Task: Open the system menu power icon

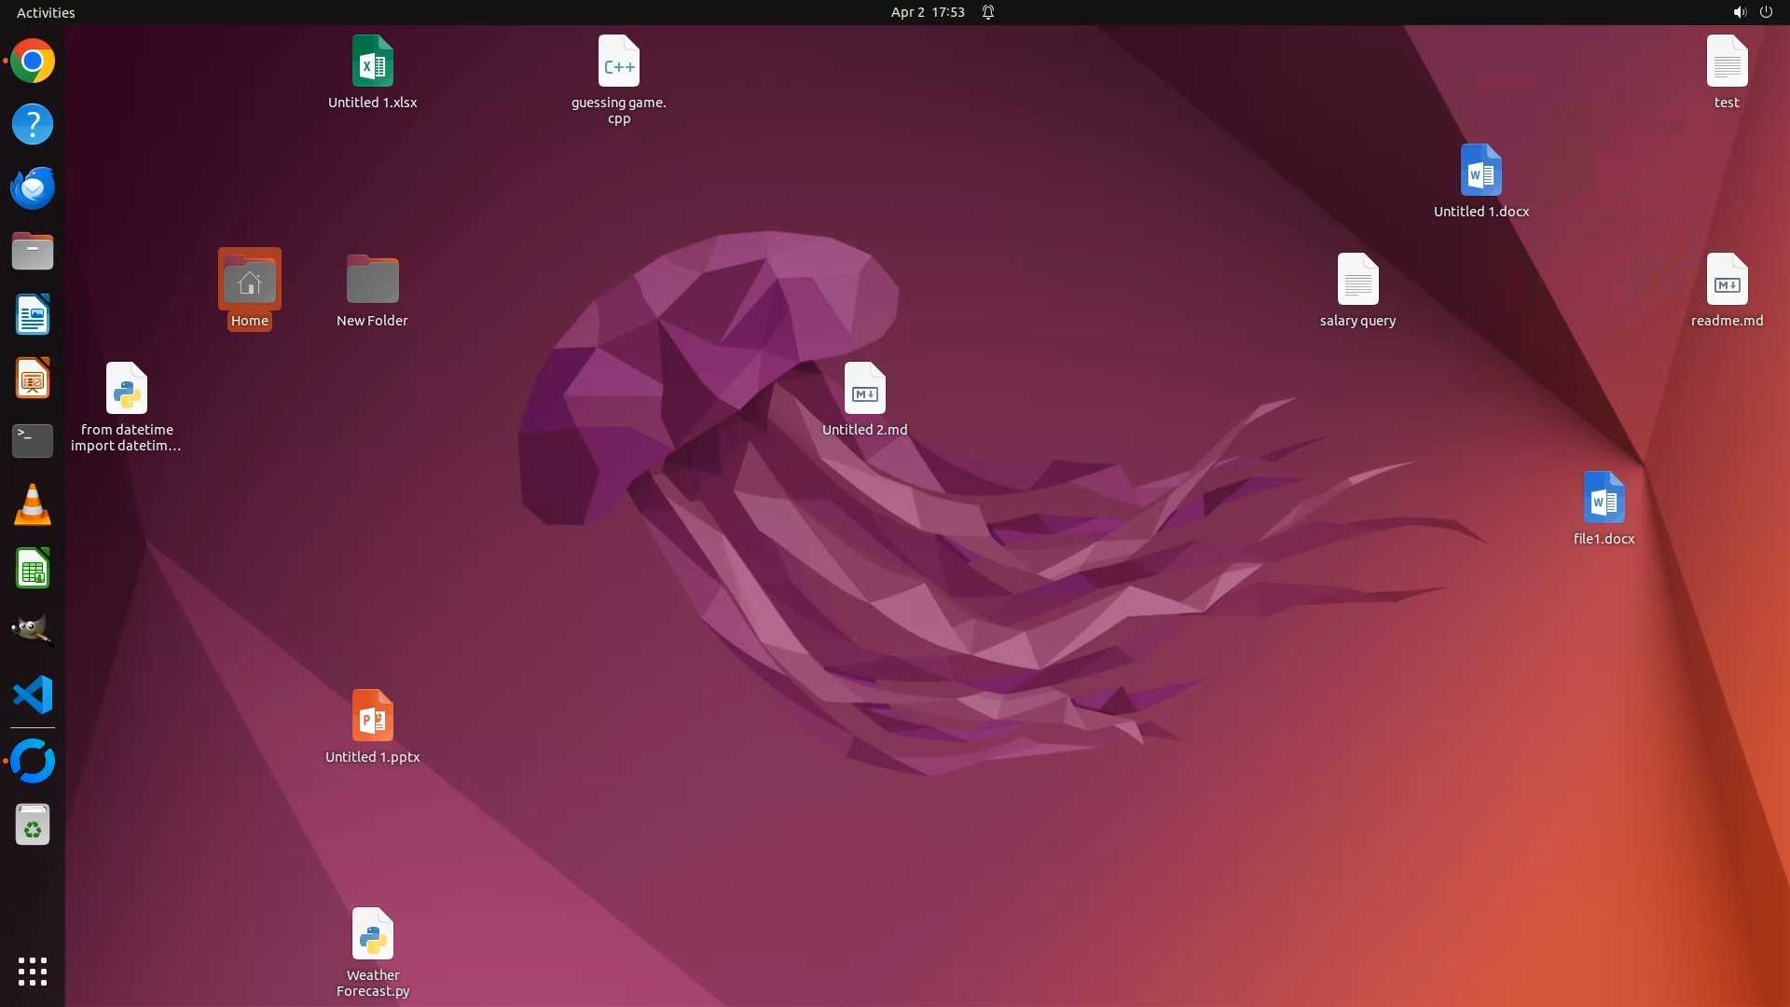Action: click(x=1766, y=12)
